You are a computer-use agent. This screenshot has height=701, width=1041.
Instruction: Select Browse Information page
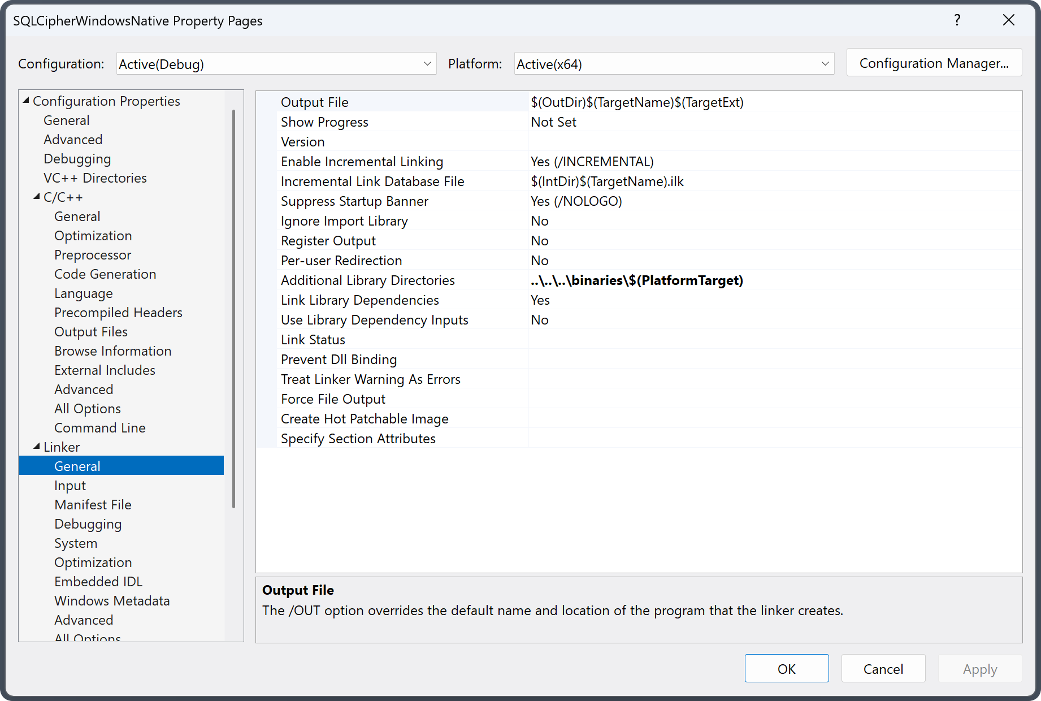pos(113,351)
